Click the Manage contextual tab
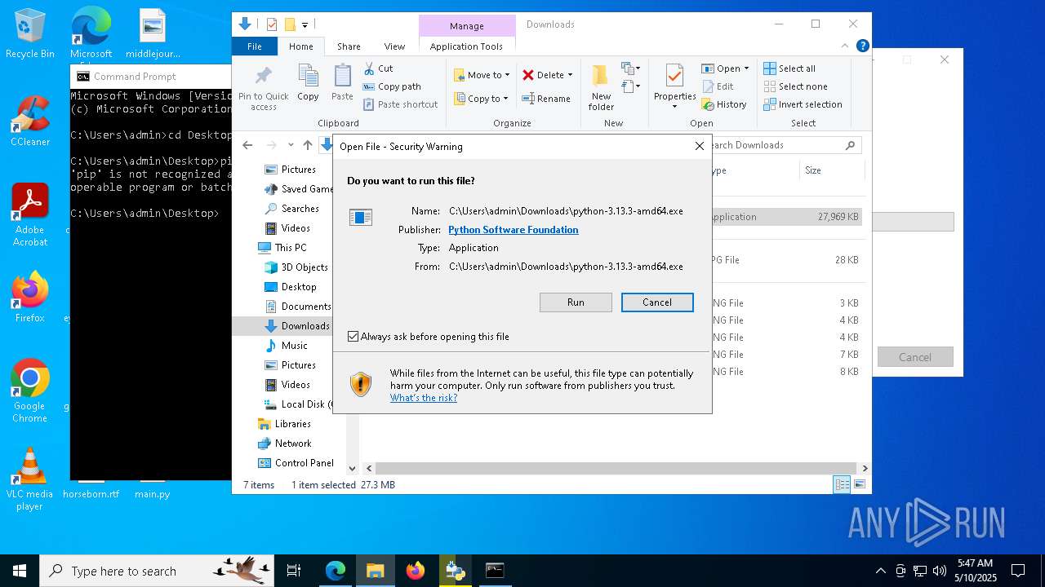 click(467, 25)
